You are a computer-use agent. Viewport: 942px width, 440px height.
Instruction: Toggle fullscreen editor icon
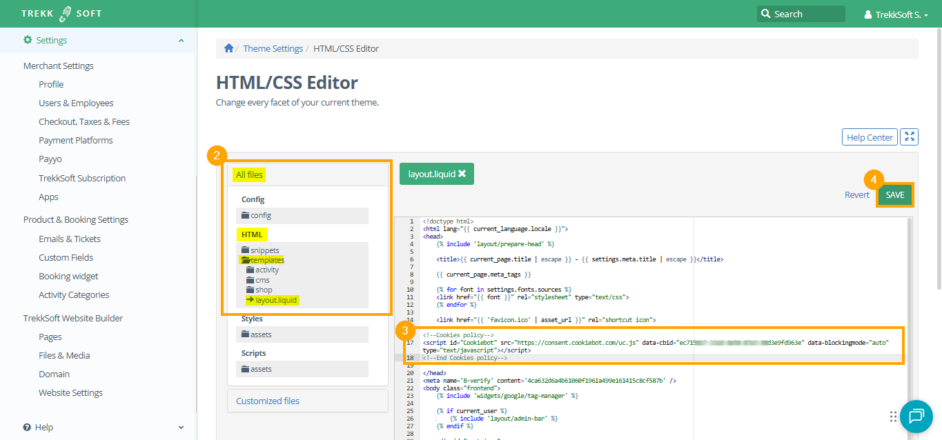click(909, 137)
